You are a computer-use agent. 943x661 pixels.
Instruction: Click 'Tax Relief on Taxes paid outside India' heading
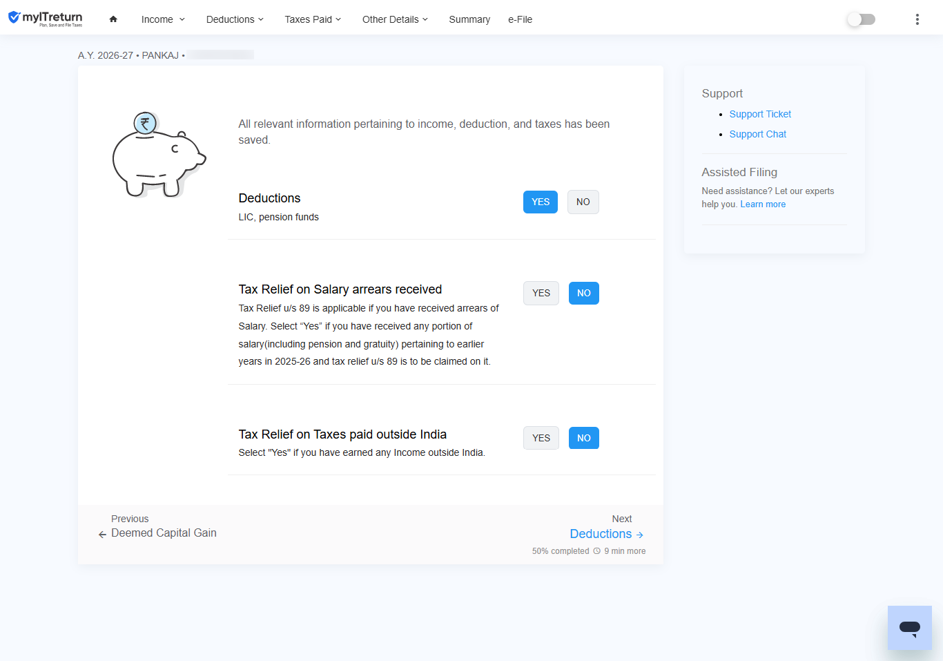pos(342,434)
